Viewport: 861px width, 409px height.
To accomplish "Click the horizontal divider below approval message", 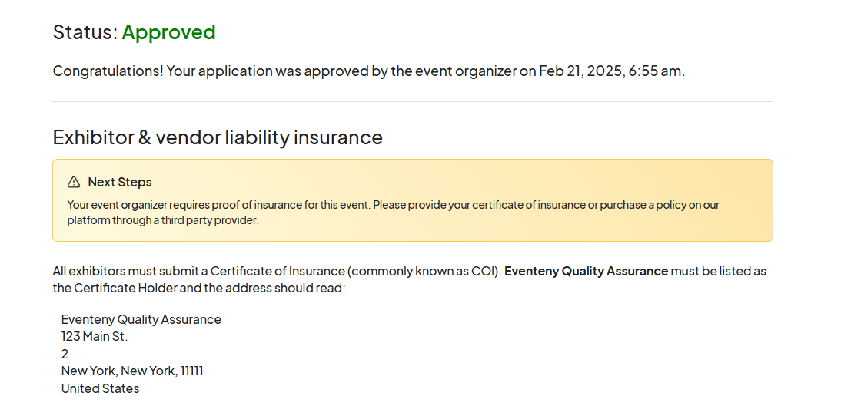I will (412, 102).
